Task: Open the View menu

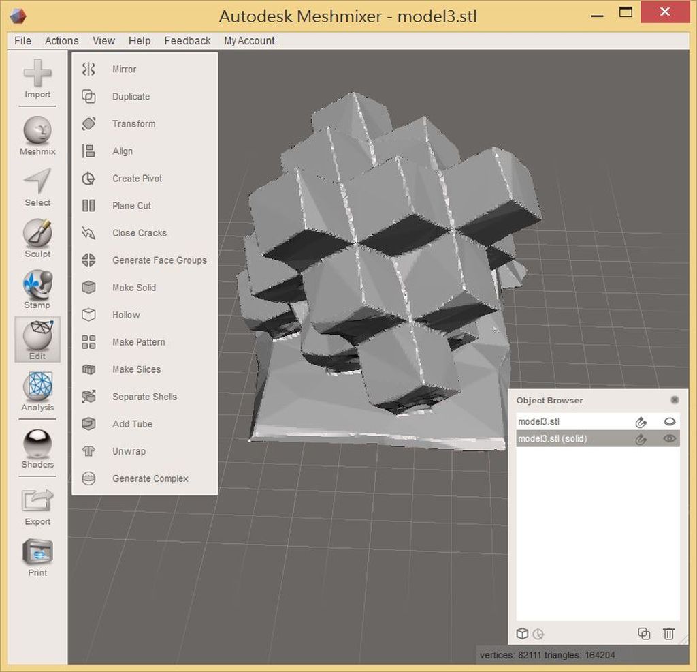Action: (x=104, y=40)
